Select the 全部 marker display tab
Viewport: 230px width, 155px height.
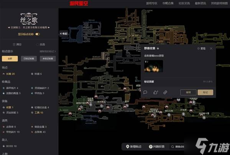(x=10, y=58)
